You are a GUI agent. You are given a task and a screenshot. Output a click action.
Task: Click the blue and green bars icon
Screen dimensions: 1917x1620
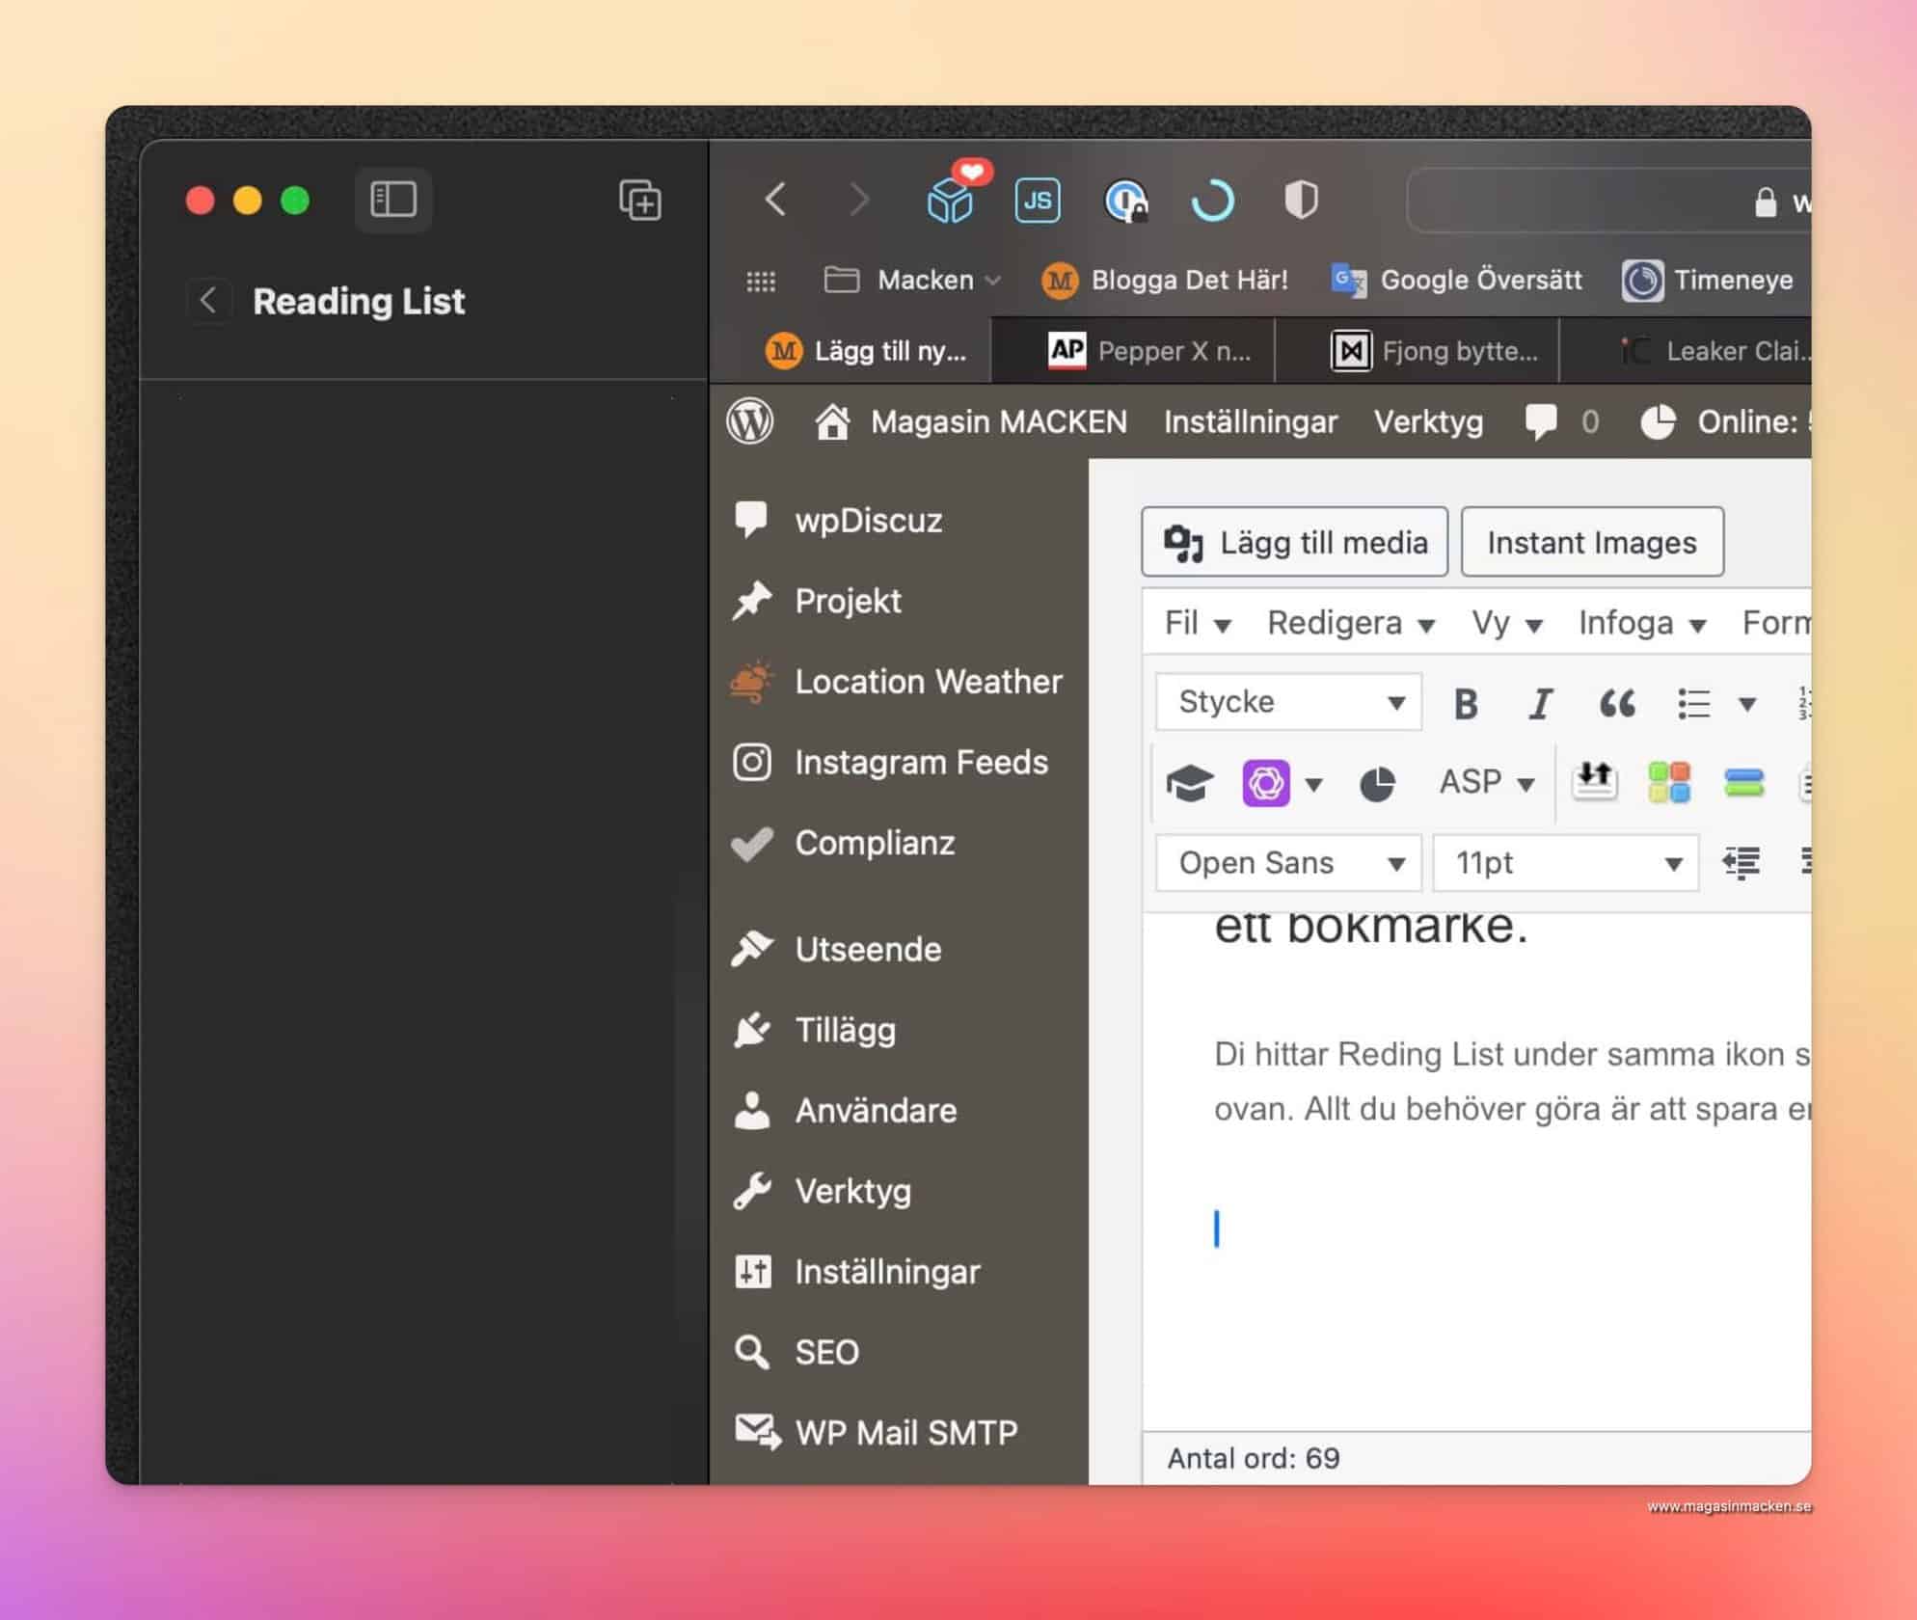coord(1744,782)
